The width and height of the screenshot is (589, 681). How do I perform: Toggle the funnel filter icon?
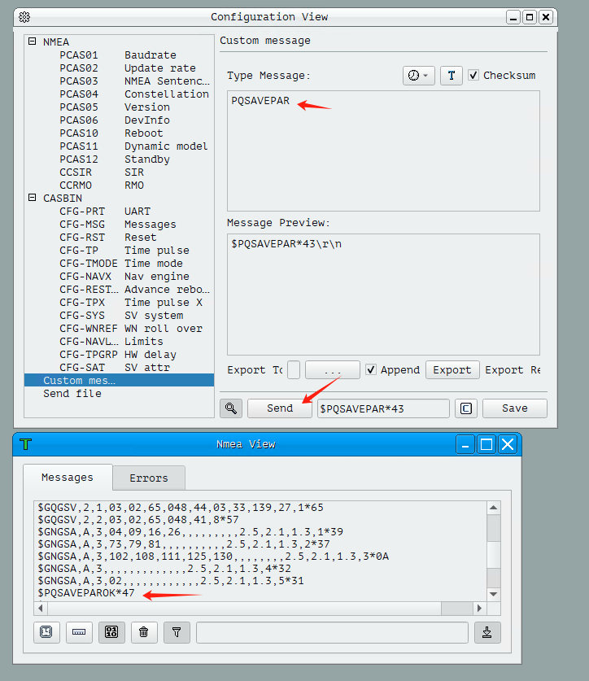pyautogui.click(x=176, y=631)
